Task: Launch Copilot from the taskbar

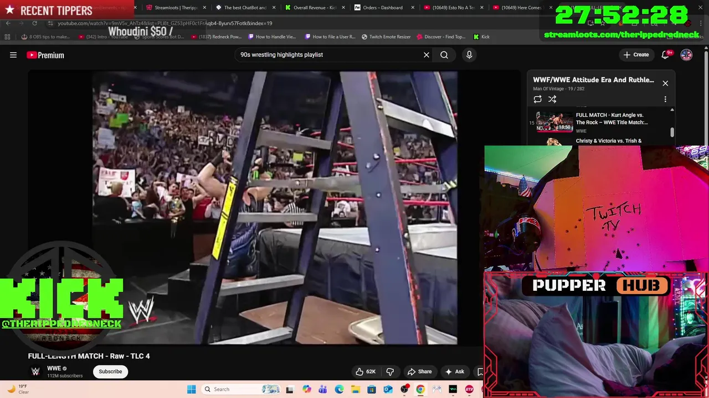Action: pos(306,389)
